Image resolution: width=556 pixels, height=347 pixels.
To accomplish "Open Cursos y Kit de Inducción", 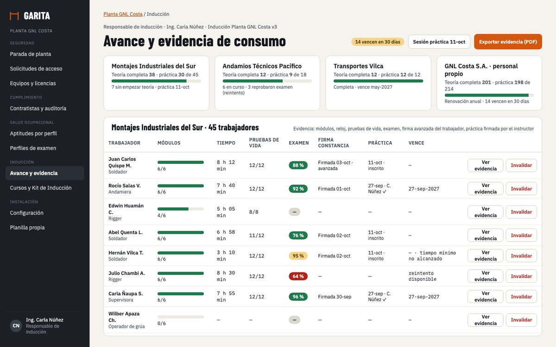I will (x=44, y=188).
